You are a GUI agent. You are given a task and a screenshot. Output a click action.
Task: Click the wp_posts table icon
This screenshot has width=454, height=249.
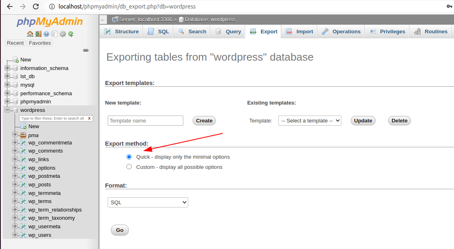tap(23, 185)
